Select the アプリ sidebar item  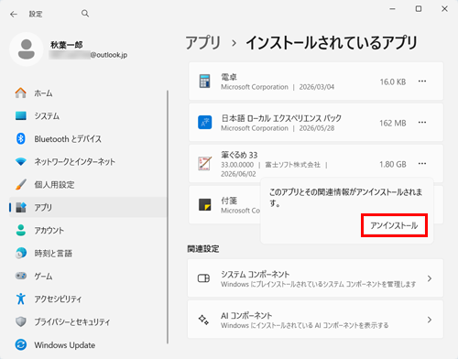point(88,207)
